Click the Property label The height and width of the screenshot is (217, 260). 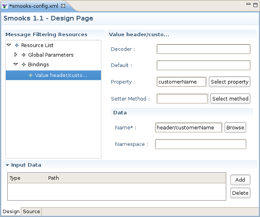(123, 82)
